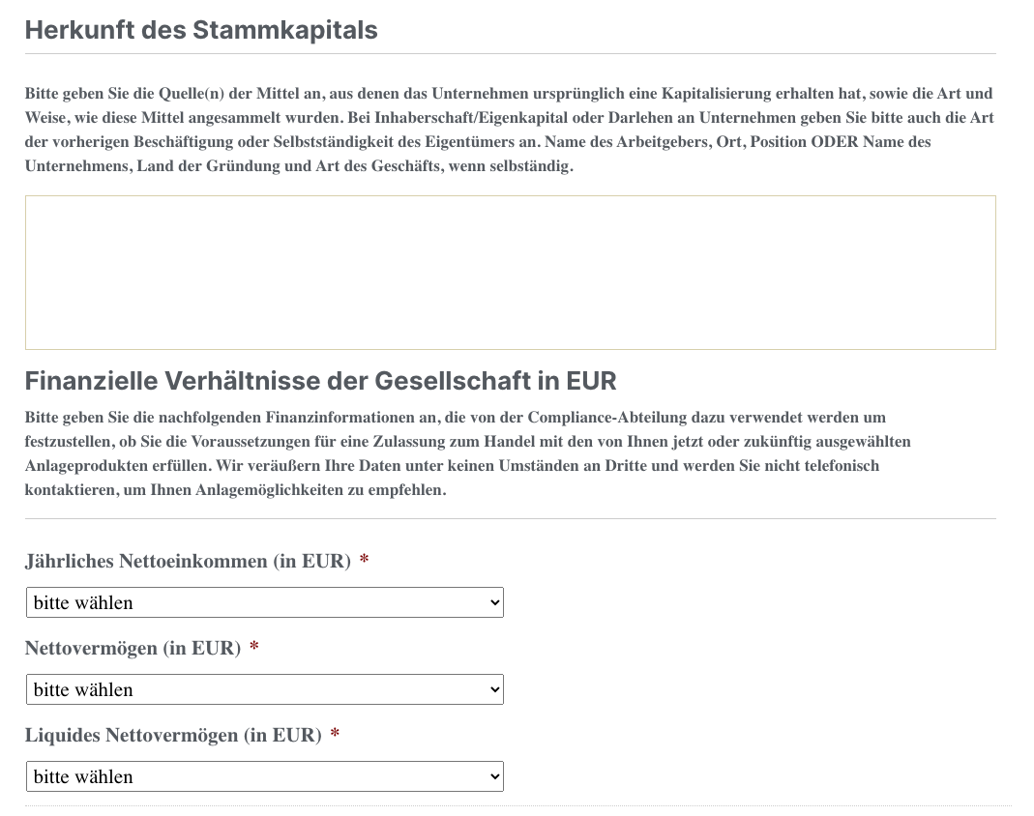Click the required asterisk next to Nettovermögen
The width and height of the screenshot is (1034, 816).
point(254,649)
